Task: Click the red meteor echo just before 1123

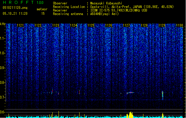Action: click(x=52, y=91)
